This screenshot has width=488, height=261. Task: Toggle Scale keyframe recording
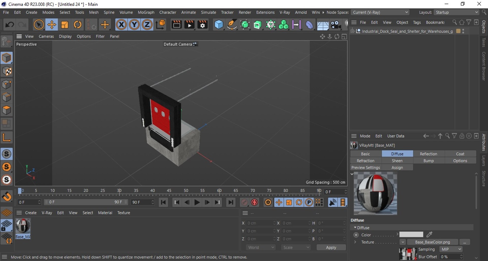(289, 202)
